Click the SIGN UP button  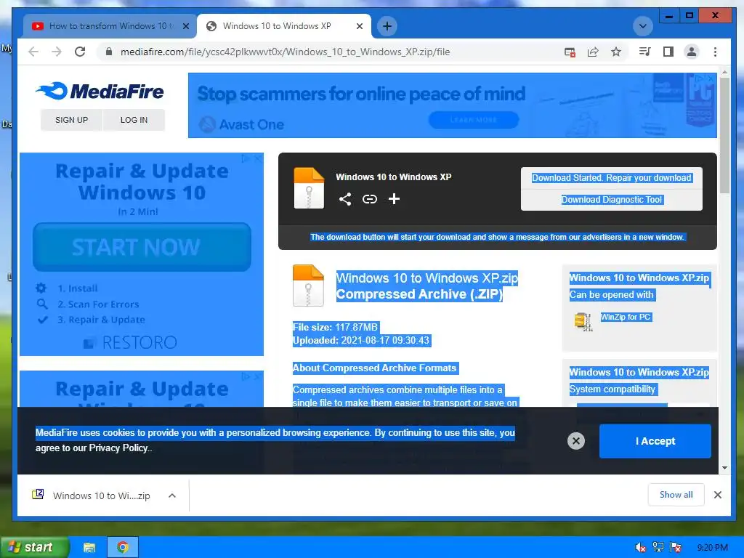[72, 120]
